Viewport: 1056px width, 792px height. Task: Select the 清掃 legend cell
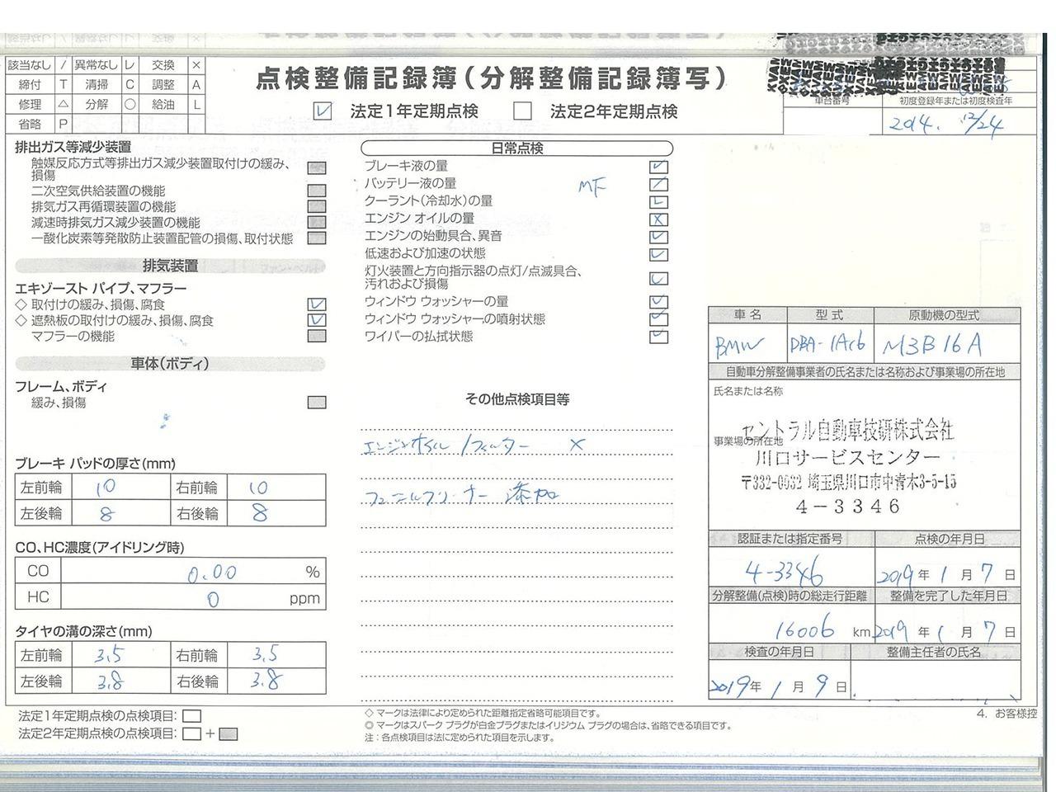[x=97, y=84]
